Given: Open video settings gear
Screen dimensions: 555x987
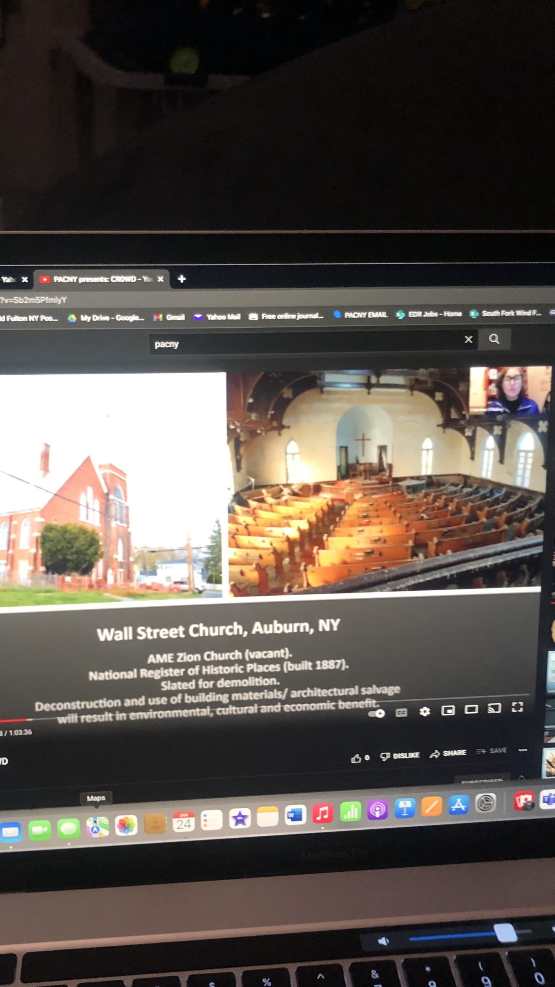Looking at the screenshot, I should click(424, 711).
